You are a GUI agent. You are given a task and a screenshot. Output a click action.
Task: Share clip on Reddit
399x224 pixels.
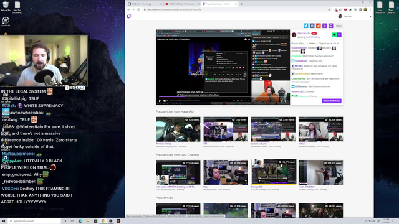click(x=319, y=26)
